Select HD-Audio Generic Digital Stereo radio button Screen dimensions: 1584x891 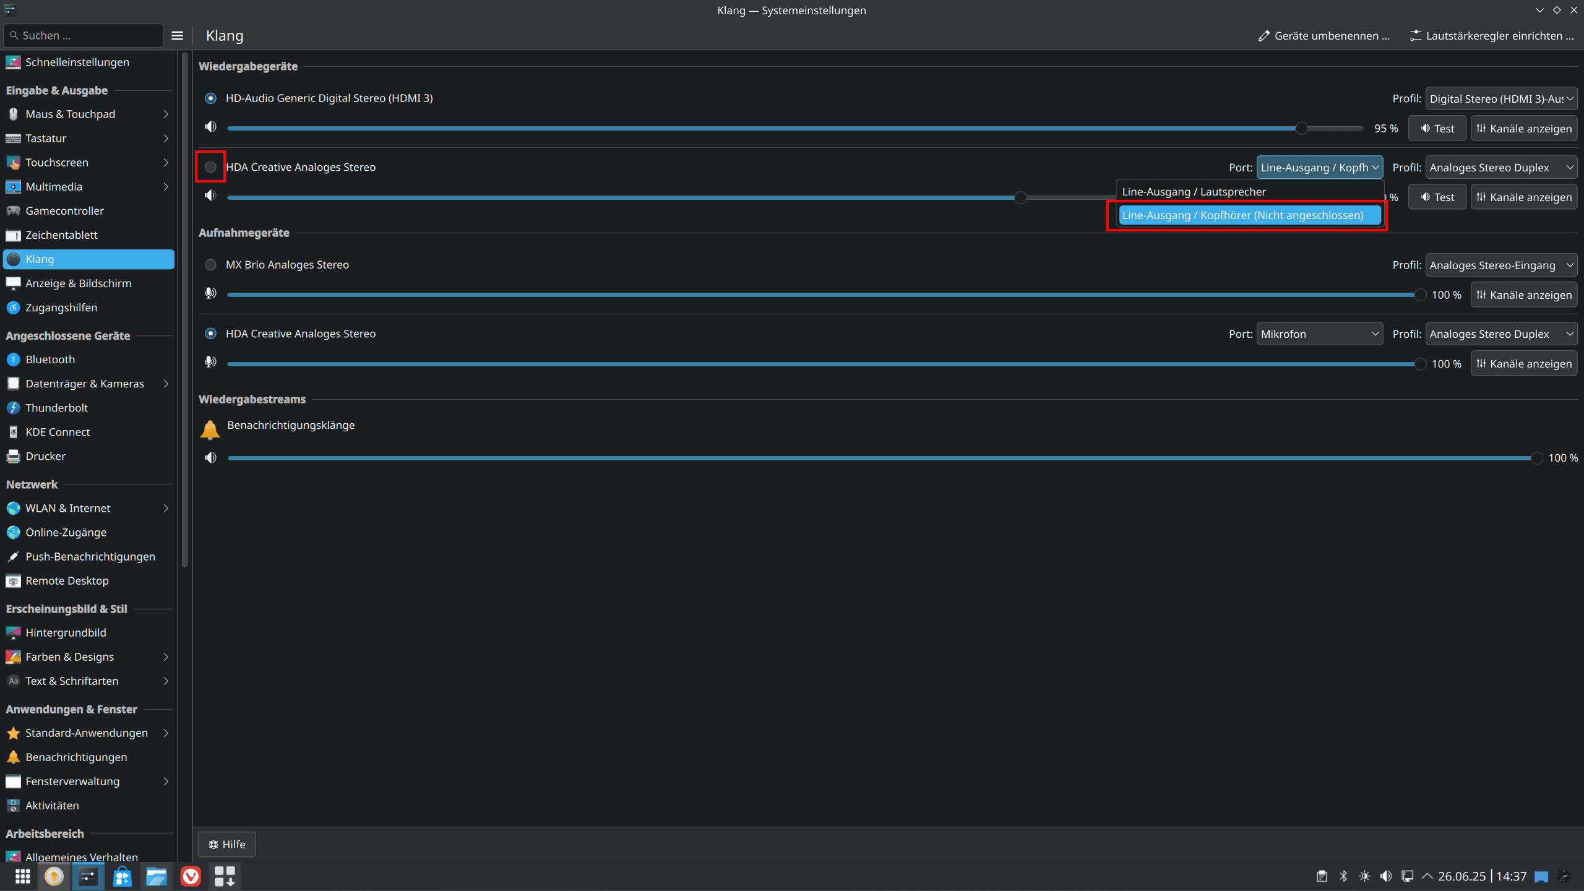click(x=210, y=98)
